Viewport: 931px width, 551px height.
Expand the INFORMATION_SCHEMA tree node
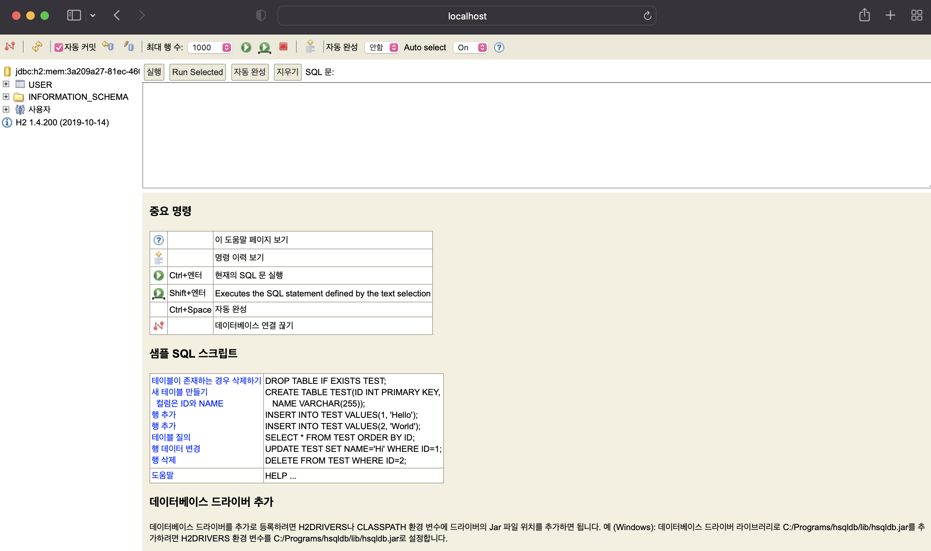click(x=6, y=97)
